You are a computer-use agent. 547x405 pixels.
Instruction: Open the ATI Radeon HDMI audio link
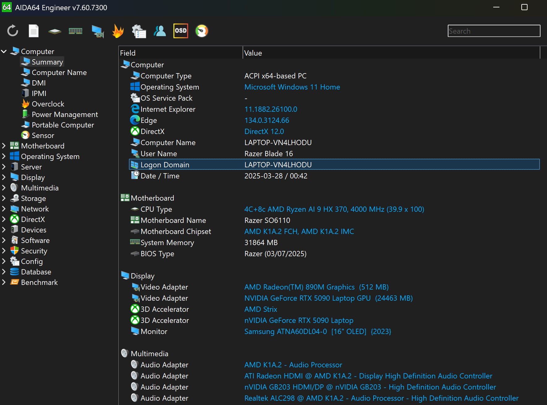click(368, 376)
